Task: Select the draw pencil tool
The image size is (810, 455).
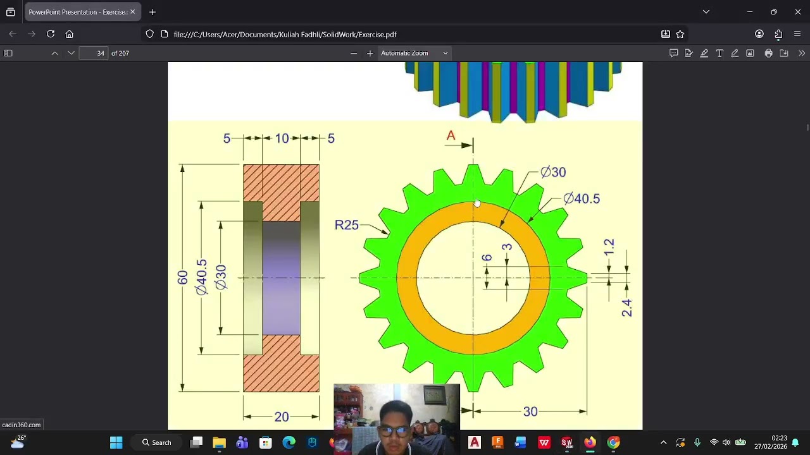Action: click(735, 53)
